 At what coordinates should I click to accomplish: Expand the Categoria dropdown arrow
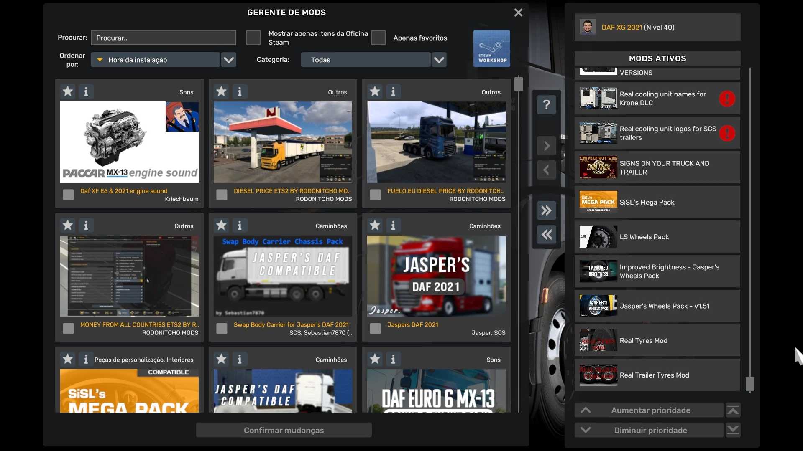[x=439, y=60]
